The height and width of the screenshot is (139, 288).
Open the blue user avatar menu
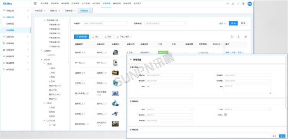point(249,3)
